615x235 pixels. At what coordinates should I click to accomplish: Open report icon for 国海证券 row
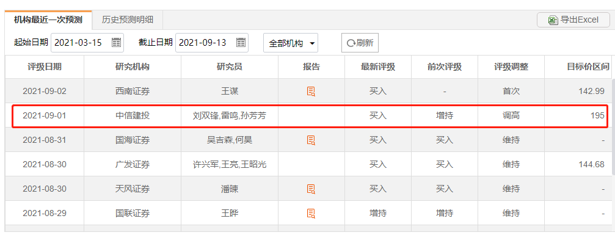pos(311,140)
